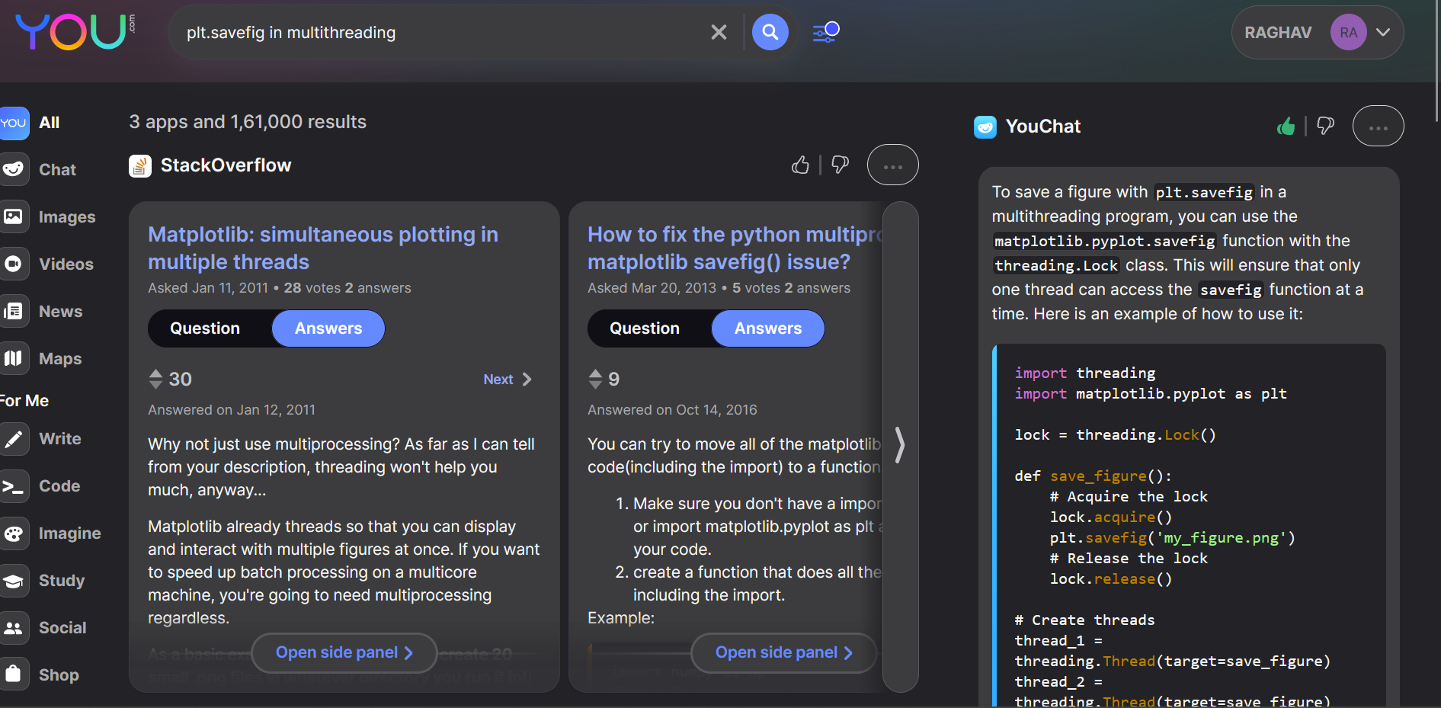The image size is (1441, 708).
Task: Switch to Question tab in second card
Action: (x=645, y=328)
